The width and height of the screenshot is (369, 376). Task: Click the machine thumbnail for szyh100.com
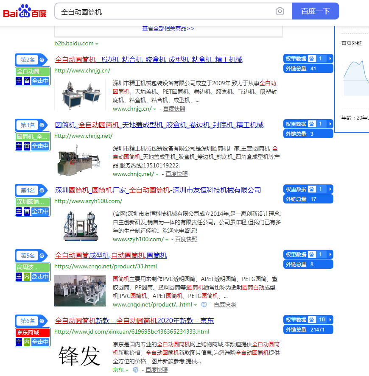tap(80, 226)
